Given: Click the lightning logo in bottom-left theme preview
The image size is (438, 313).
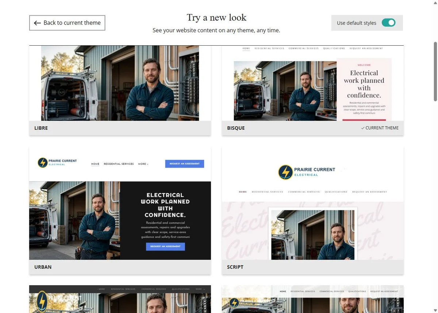Looking at the screenshot, I should point(42,302).
